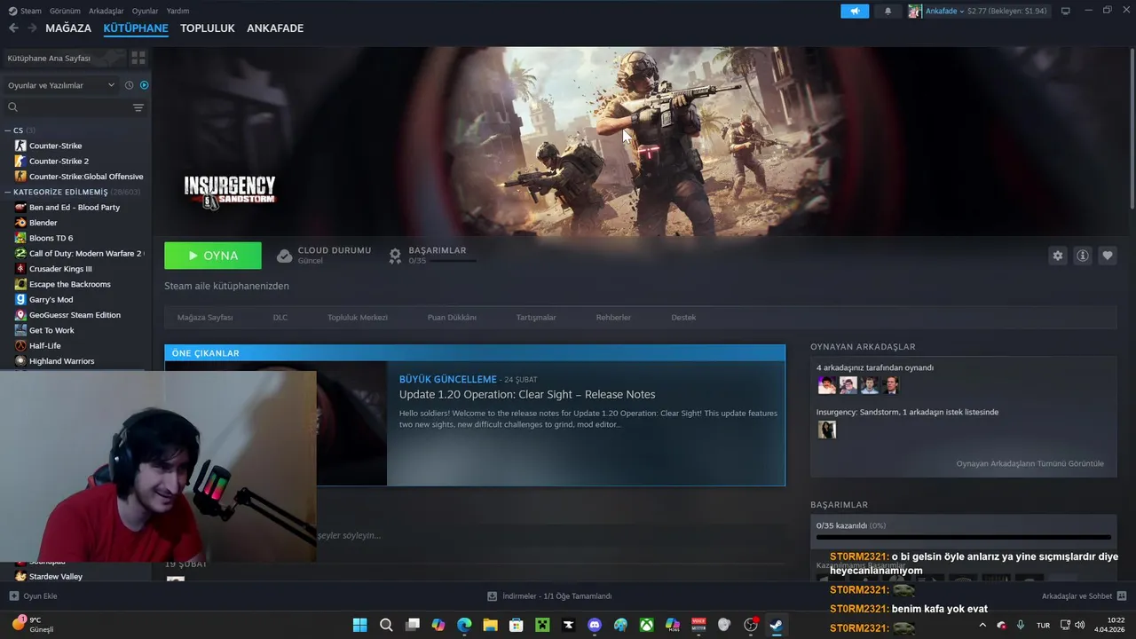Open Discord from taskbar

(x=595, y=625)
